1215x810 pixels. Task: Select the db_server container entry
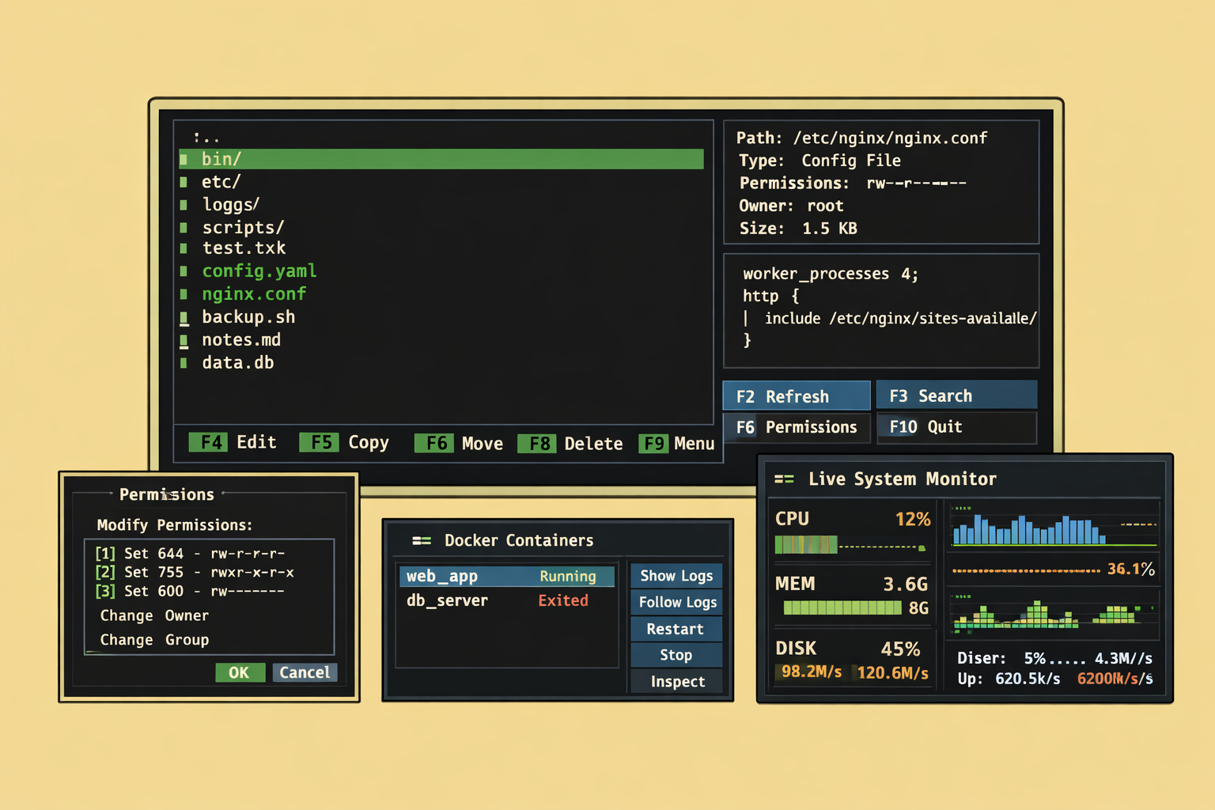pyautogui.click(x=448, y=600)
